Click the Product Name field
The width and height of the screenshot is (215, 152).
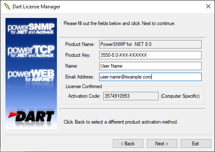click(x=150, y=44)
